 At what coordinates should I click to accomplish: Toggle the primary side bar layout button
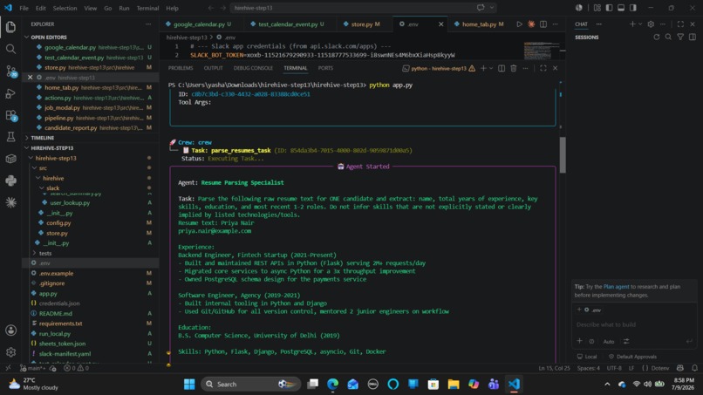(x=609, y=8)
